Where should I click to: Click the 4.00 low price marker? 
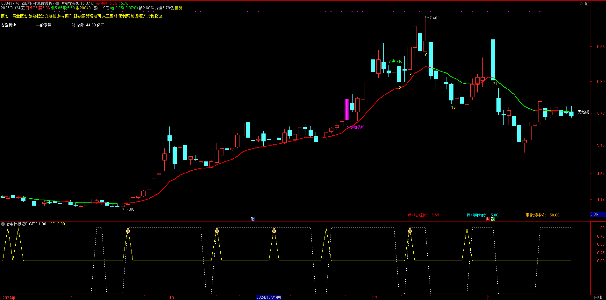[x=131, y=209]
